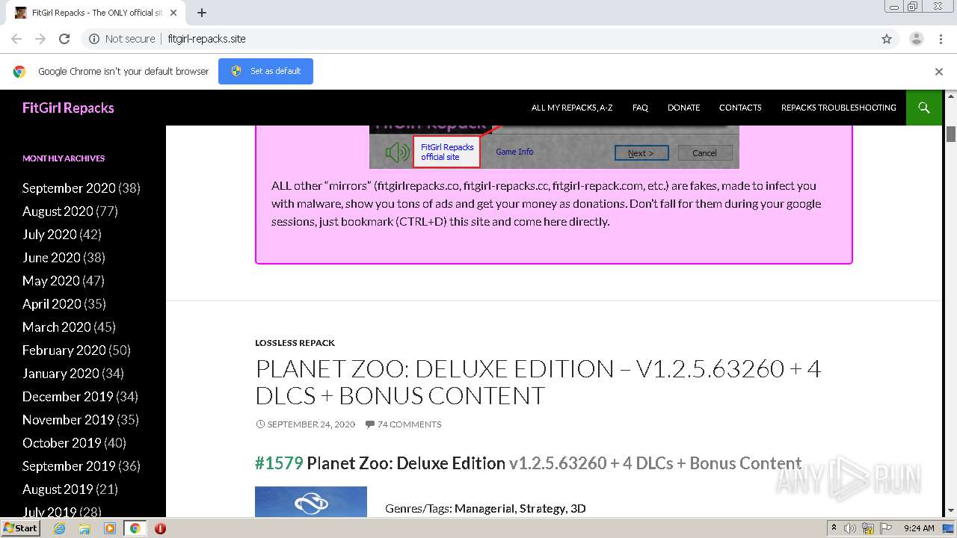
Task: Open REPACKS TROUBLESHOOTING page
Action: click(839, 108)
